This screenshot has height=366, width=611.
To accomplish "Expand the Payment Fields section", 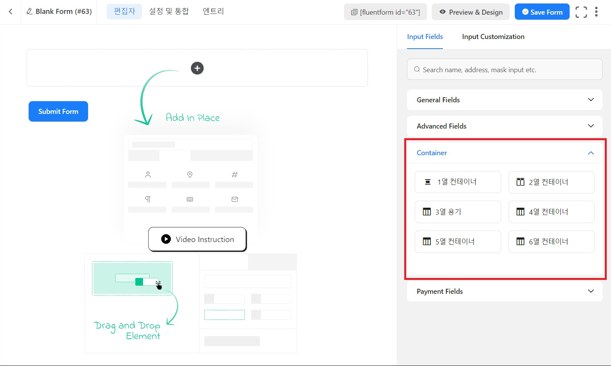I will point(504,291).
